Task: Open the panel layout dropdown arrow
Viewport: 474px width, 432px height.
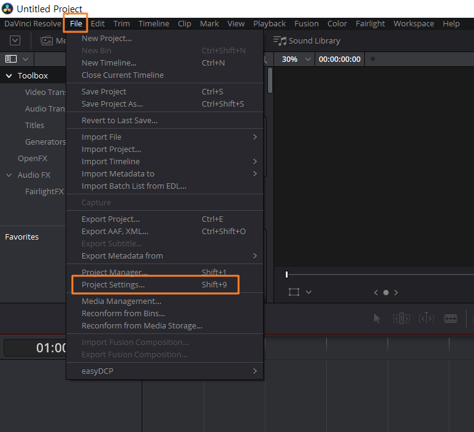Action: (x=25, y=59)
